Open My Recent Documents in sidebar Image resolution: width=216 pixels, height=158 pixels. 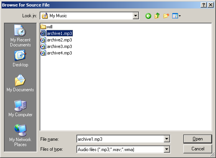[x=20, y=36]
